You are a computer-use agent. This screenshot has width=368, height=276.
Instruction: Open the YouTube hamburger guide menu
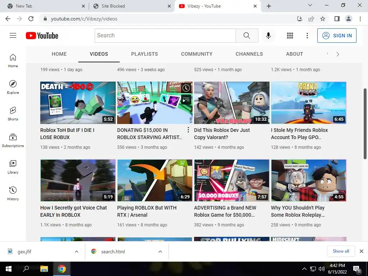13,36
